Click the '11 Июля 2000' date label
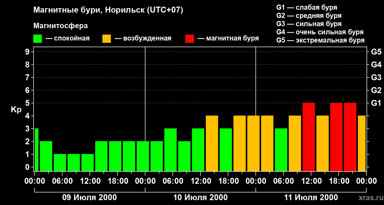This screenshot has height=205, width=384. tap(311, 198)
